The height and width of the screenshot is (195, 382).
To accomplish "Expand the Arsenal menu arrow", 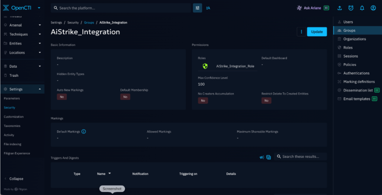I will (x=40, y=25).
